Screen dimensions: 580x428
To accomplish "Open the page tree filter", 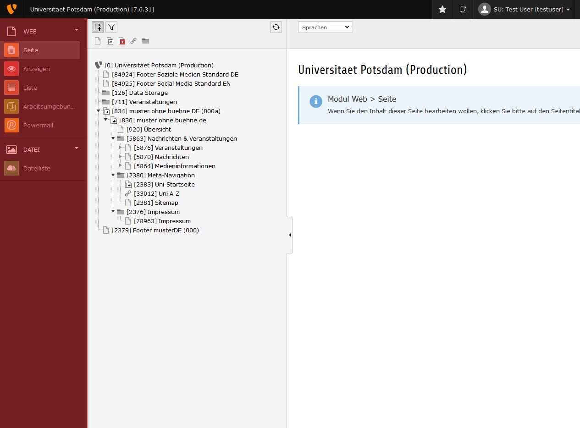I will tap(111, 27).
